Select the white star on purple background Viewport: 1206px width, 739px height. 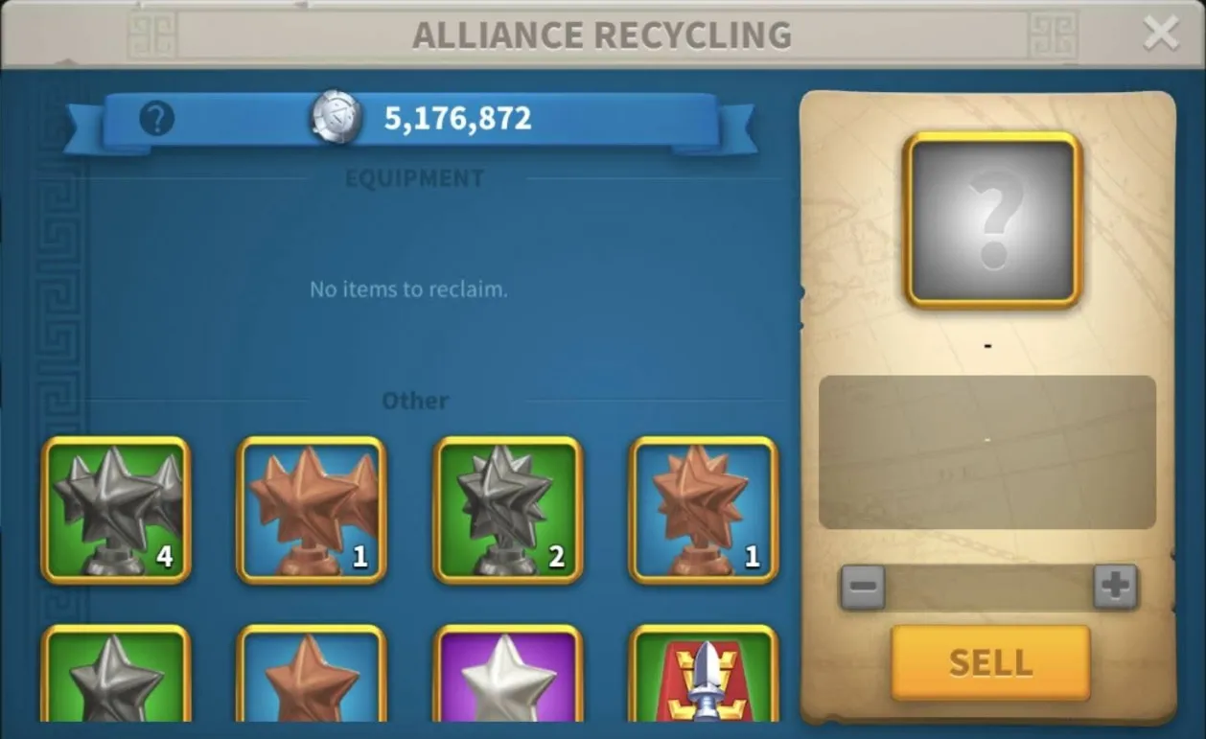point(508,674)
